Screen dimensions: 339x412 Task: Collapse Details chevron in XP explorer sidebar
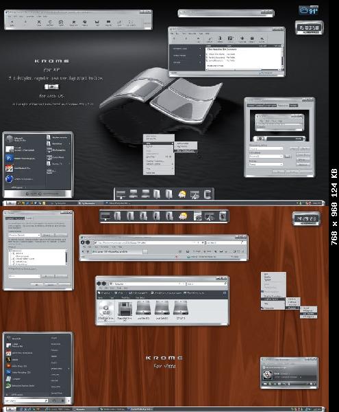[200, 62]
